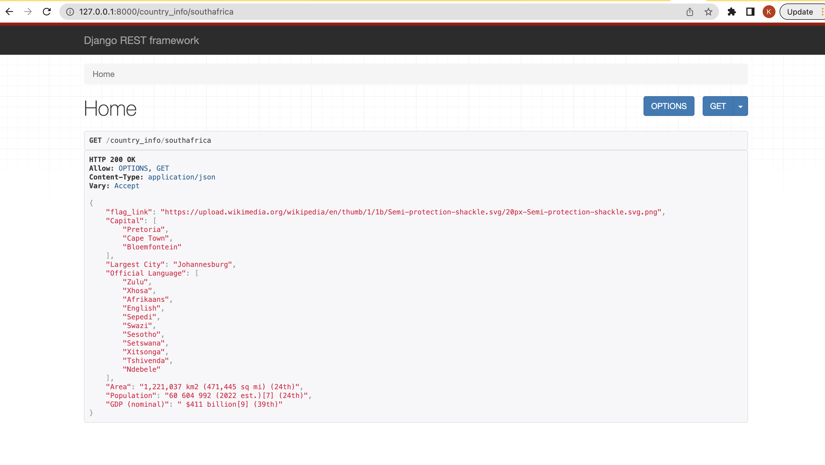Open the K profile avatar
Image resolution: width=825 pixels, height=465 pixels.
[769, 12]
